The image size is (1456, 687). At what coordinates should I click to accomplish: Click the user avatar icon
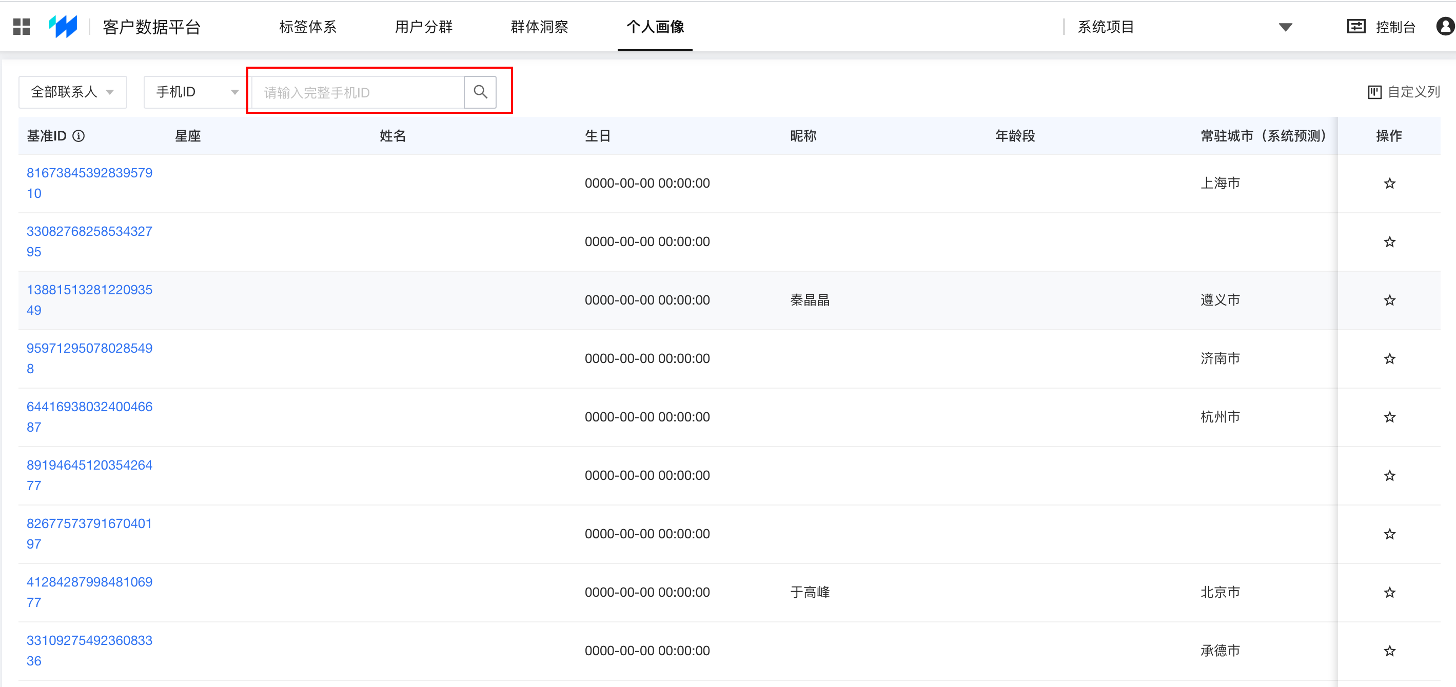(1445, 27)
